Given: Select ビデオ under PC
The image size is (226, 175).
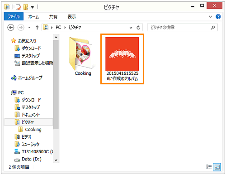Looking at the screenshot, I should click(26, 137).
